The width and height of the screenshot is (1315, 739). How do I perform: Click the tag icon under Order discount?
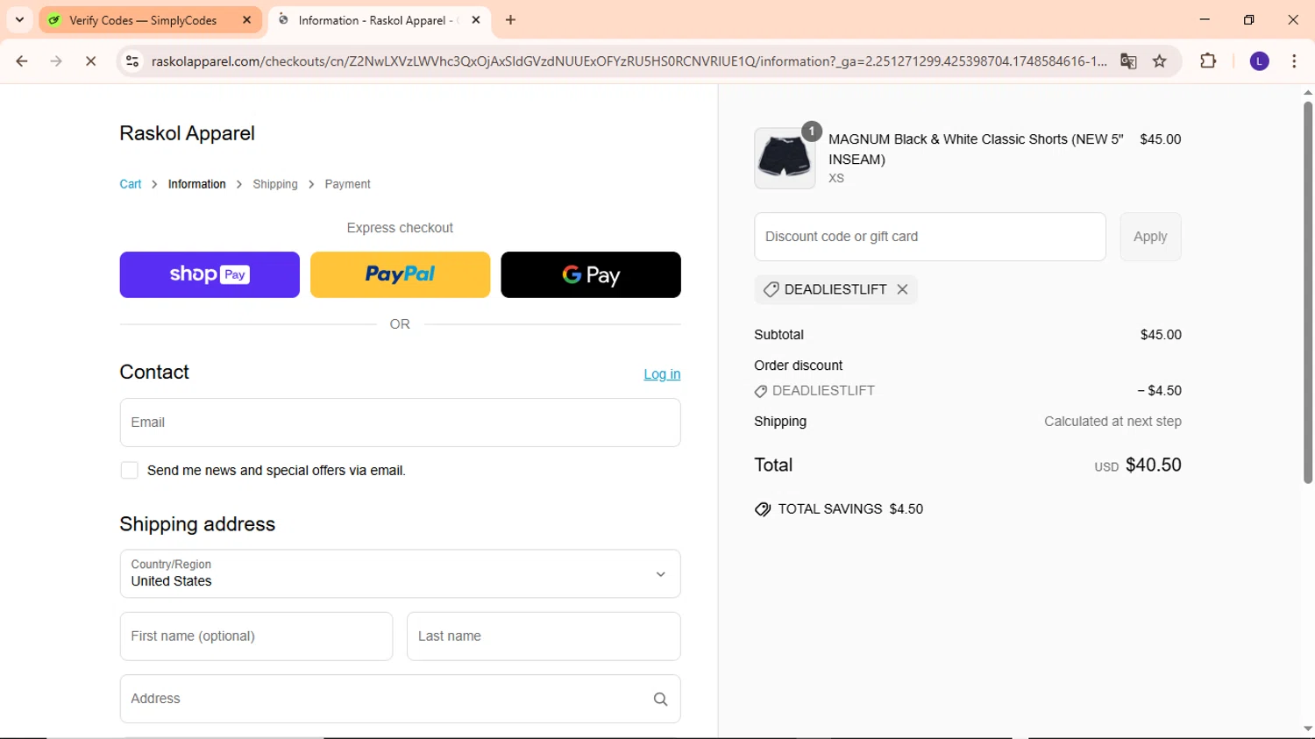pyautogui.click(x=761, y=391)
